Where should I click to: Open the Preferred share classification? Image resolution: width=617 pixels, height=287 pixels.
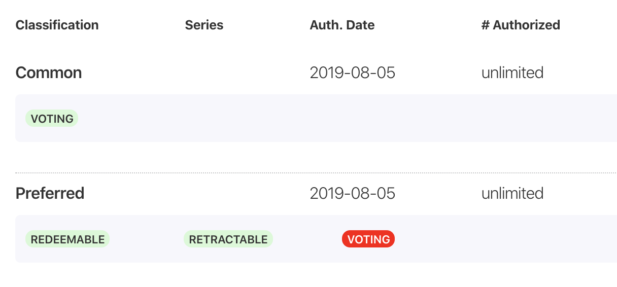click(x=50, y=193)
